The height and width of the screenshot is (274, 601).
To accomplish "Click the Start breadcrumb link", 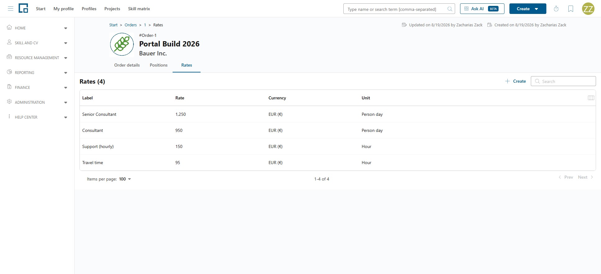I will (113, 25).
